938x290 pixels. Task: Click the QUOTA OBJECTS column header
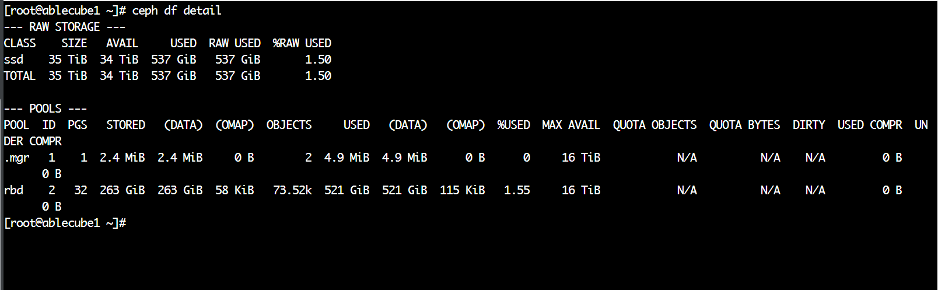coord(654,125)
